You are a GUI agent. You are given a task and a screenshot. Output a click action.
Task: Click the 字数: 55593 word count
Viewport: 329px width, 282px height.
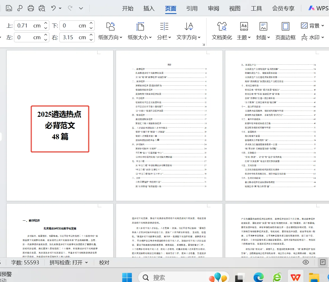[25, 262]
